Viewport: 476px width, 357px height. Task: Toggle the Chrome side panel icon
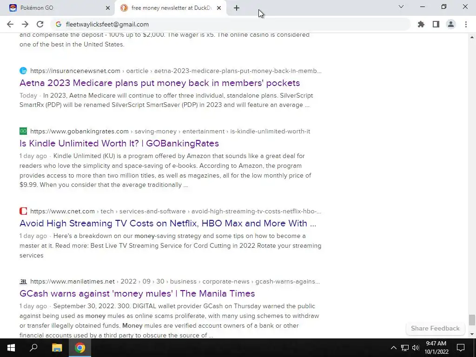436,24
